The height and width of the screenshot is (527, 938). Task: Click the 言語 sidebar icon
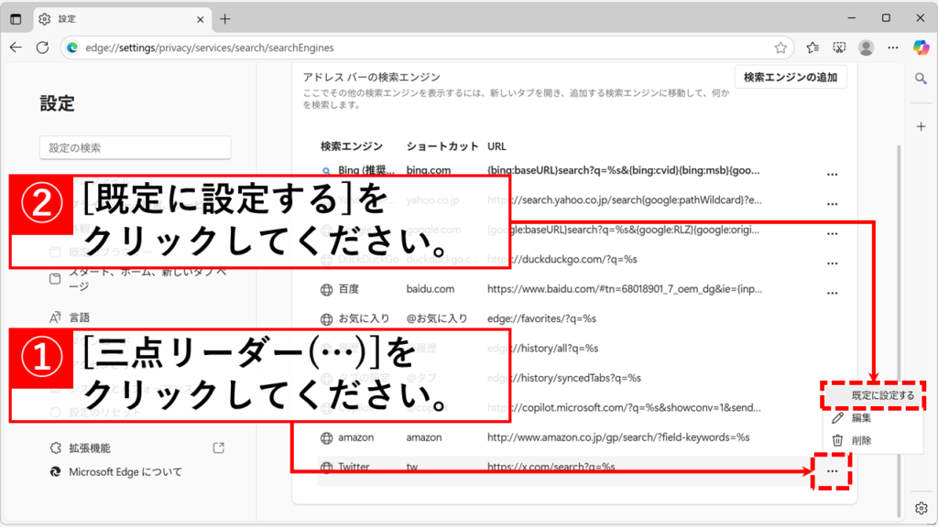pyautogui.click(x=55, y=317)
